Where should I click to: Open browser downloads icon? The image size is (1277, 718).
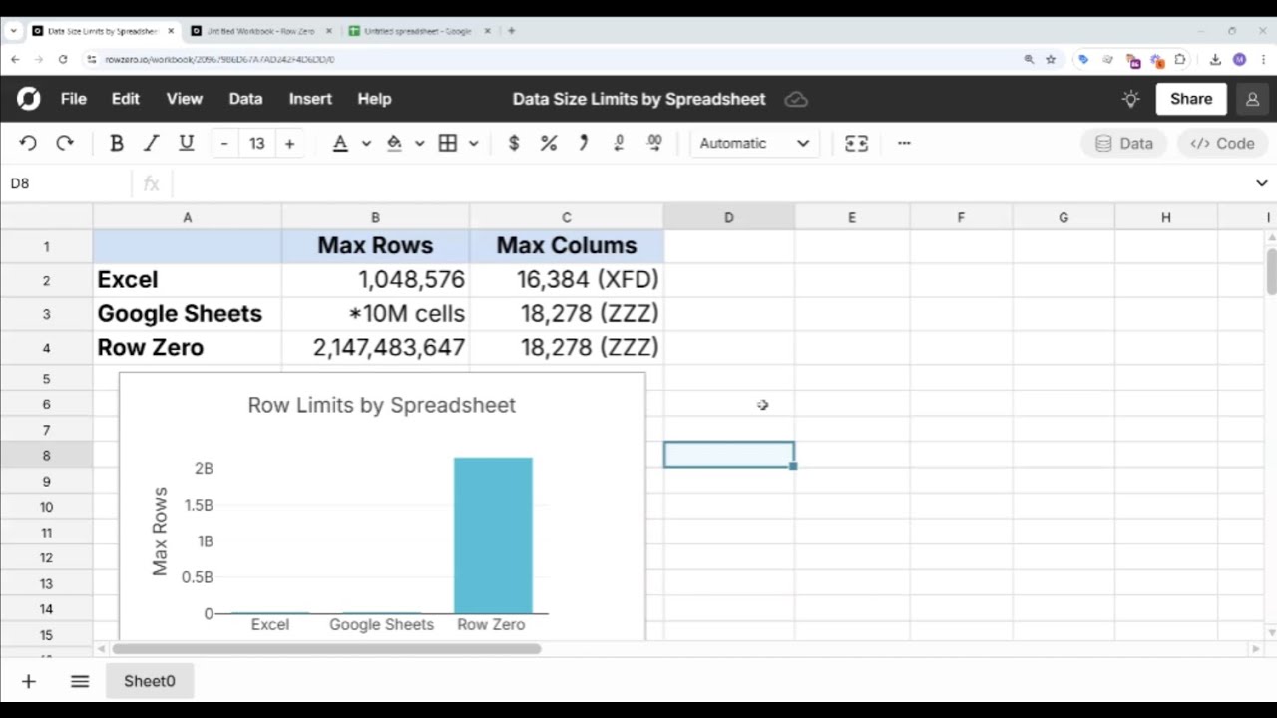1215,59
